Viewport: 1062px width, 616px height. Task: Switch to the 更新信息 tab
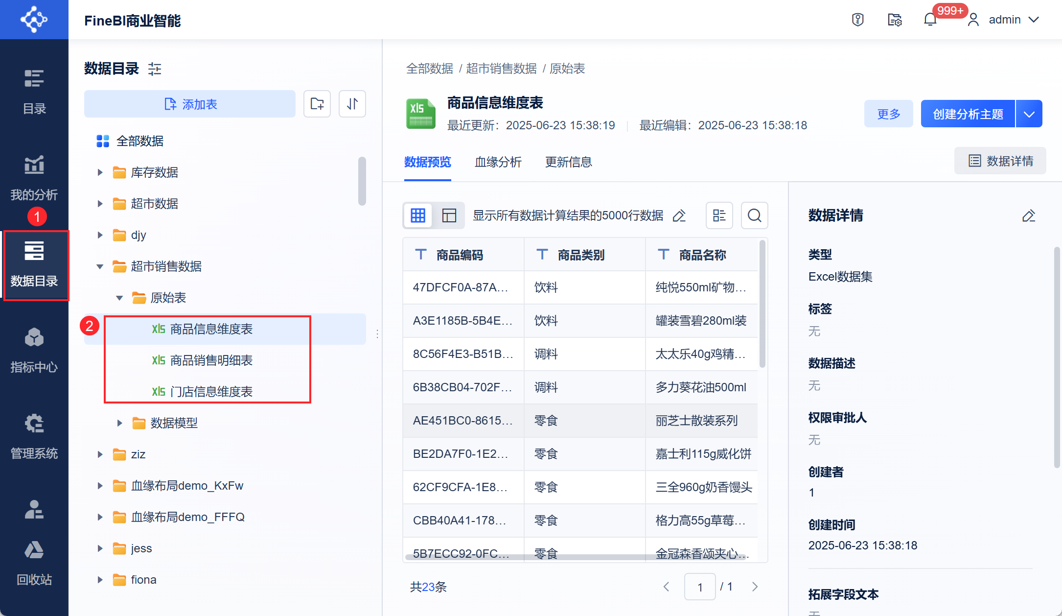pos(568,162)
